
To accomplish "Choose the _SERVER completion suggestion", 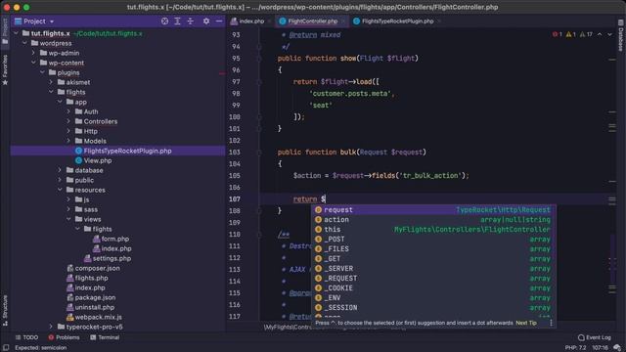I will tap(432, 269).
